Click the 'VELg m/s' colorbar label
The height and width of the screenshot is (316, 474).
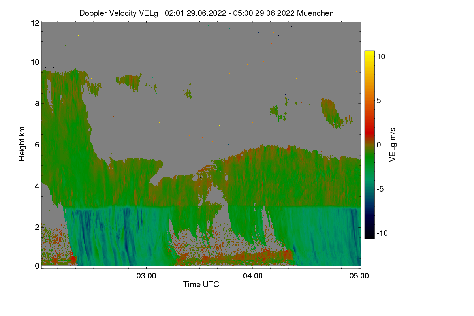pyautogui.click(x=393, y=145)
